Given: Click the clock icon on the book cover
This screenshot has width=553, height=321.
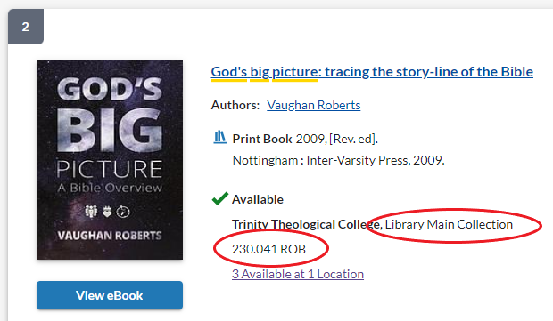Looking at the screenshot, I should (x=123, y=212).
